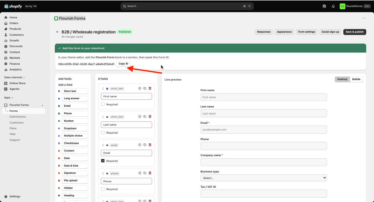Toggle Required for Last name field
Image resolution: width=374 pixels, height=202 pixels.
[103, 133]
